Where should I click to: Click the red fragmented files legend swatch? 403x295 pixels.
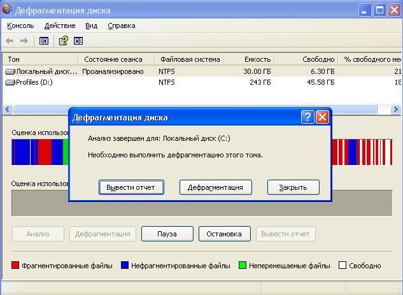(15, 266)
